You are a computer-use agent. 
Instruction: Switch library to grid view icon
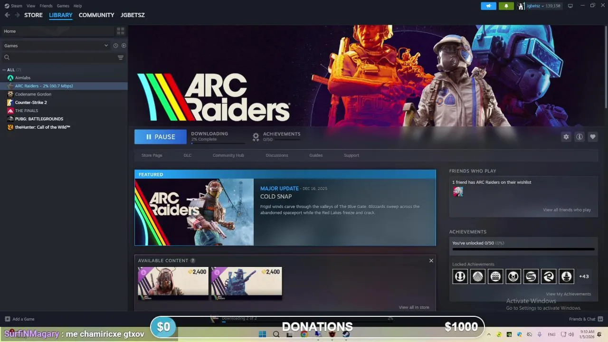coord(121,31)
